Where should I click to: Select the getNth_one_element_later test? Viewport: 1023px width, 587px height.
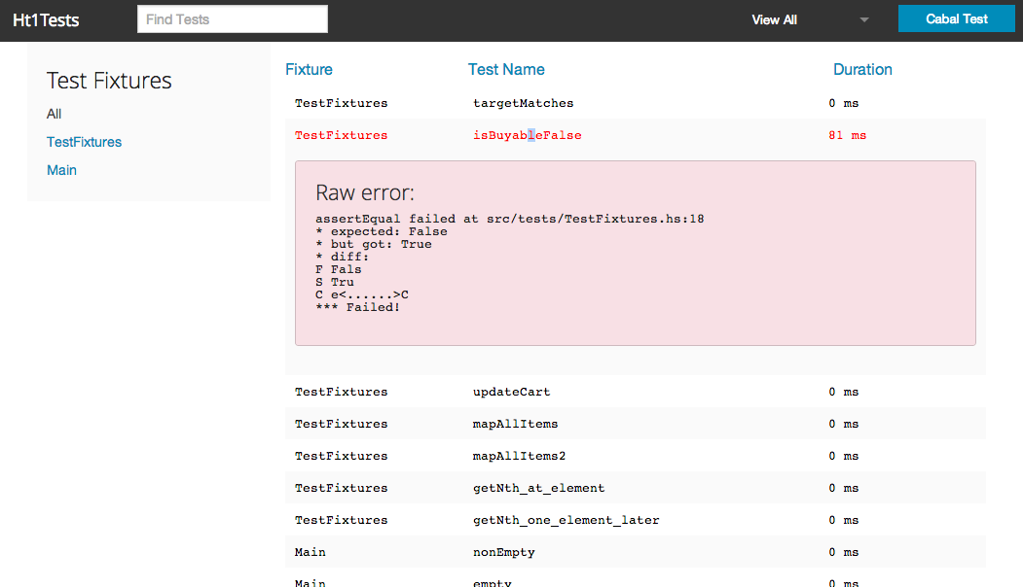566,520
